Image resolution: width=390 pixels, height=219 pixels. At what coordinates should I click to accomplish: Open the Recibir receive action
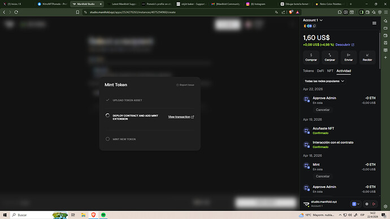(x=367, y=57)
